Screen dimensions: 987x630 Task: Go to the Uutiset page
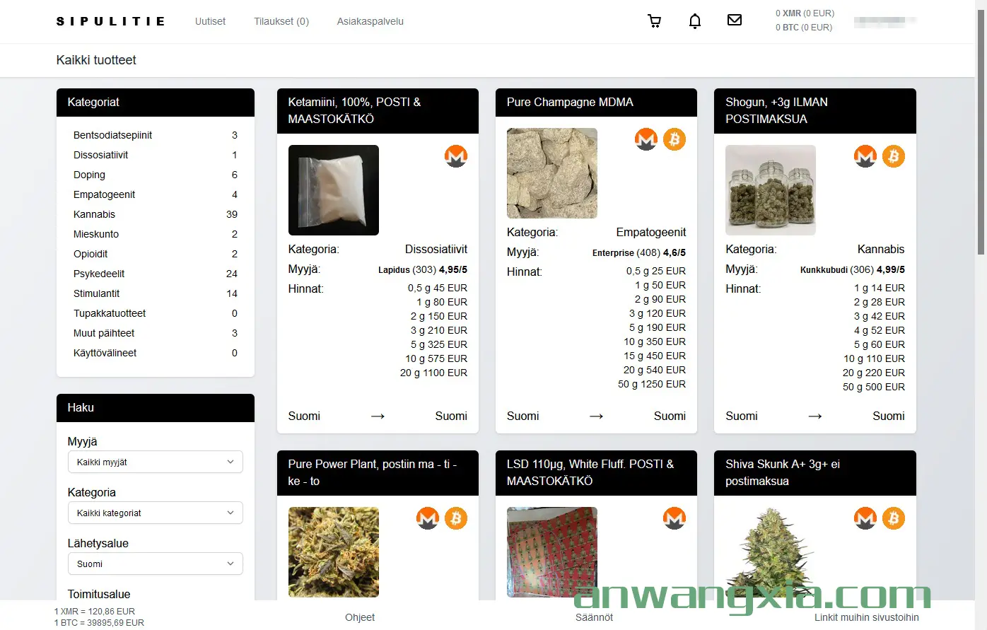coord(210,21)
